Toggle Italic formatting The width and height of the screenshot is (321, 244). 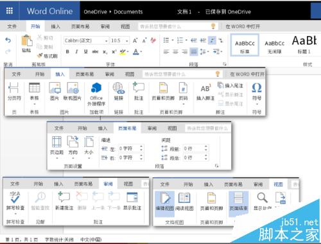pyautogui.click(x=76, y=51)
